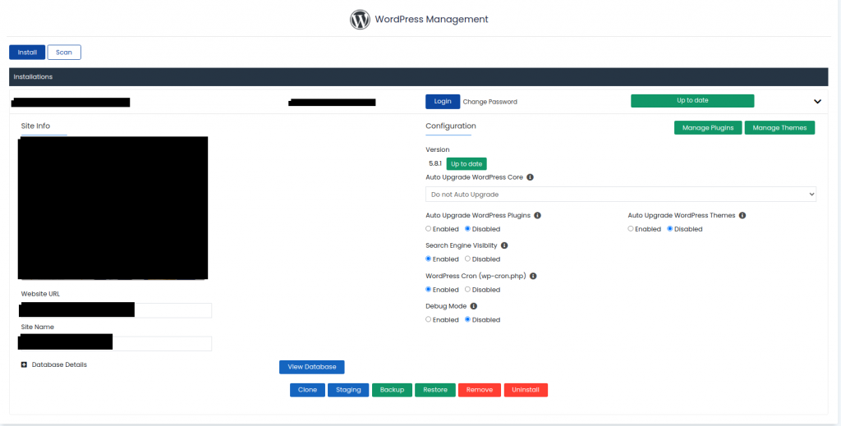Click the Staging button

point(348,390)
